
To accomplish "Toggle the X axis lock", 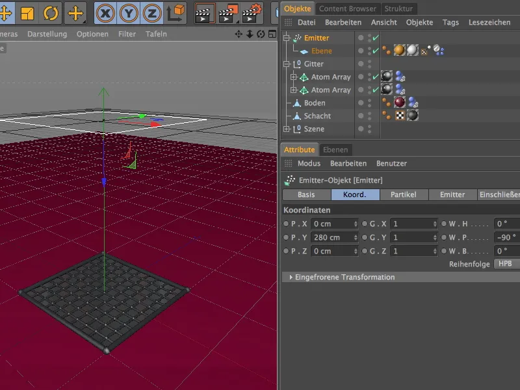I will point(105,13).
